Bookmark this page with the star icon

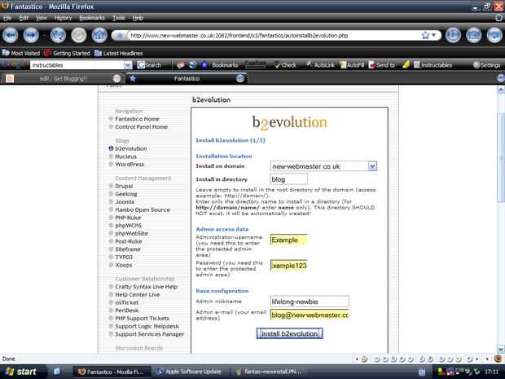click(x=425, y=35)
